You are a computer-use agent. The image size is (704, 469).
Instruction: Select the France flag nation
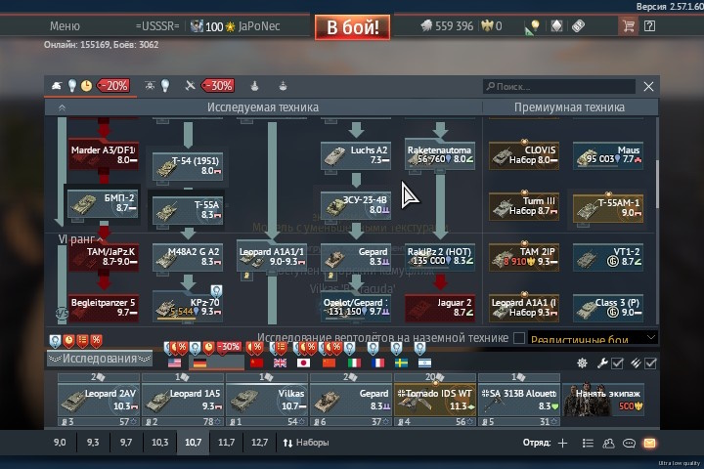377,362
